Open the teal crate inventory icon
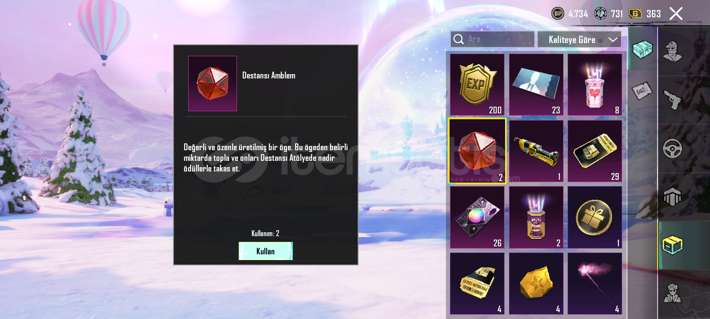710x319 pixels. click(642, 49)
